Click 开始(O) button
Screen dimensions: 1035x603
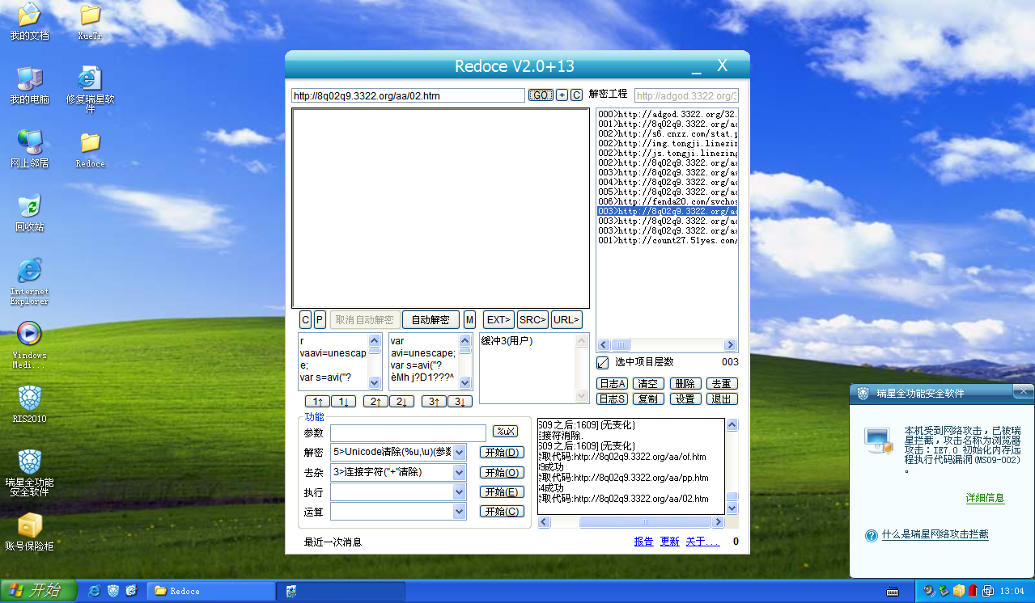pos(502,472)
